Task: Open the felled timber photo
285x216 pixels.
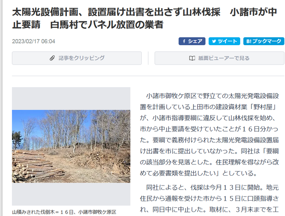Action: 71,146
